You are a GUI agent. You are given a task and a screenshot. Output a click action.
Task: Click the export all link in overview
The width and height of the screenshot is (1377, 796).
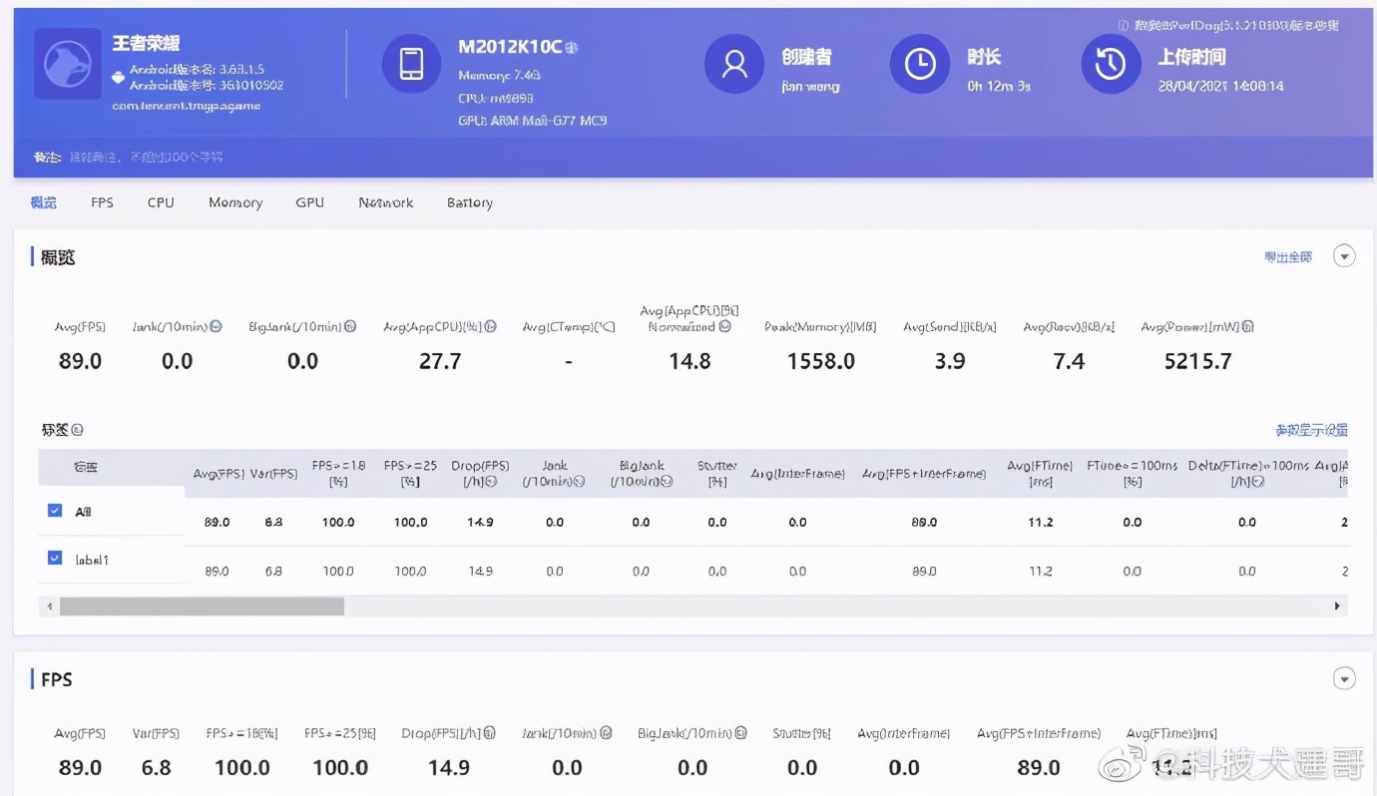click(1287, 257)
